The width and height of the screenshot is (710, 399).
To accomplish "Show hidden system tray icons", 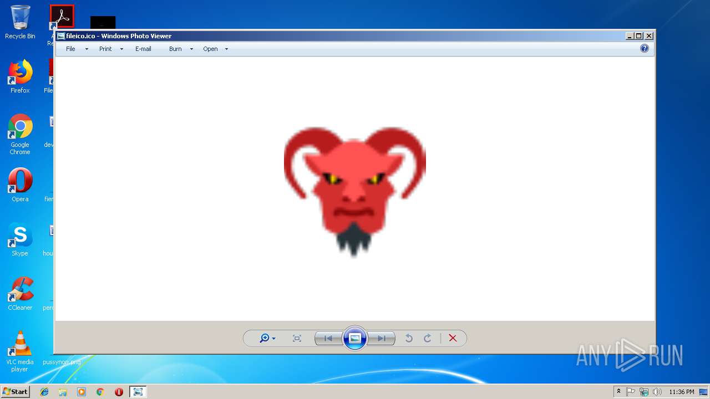I will click(x=618, y=392).
